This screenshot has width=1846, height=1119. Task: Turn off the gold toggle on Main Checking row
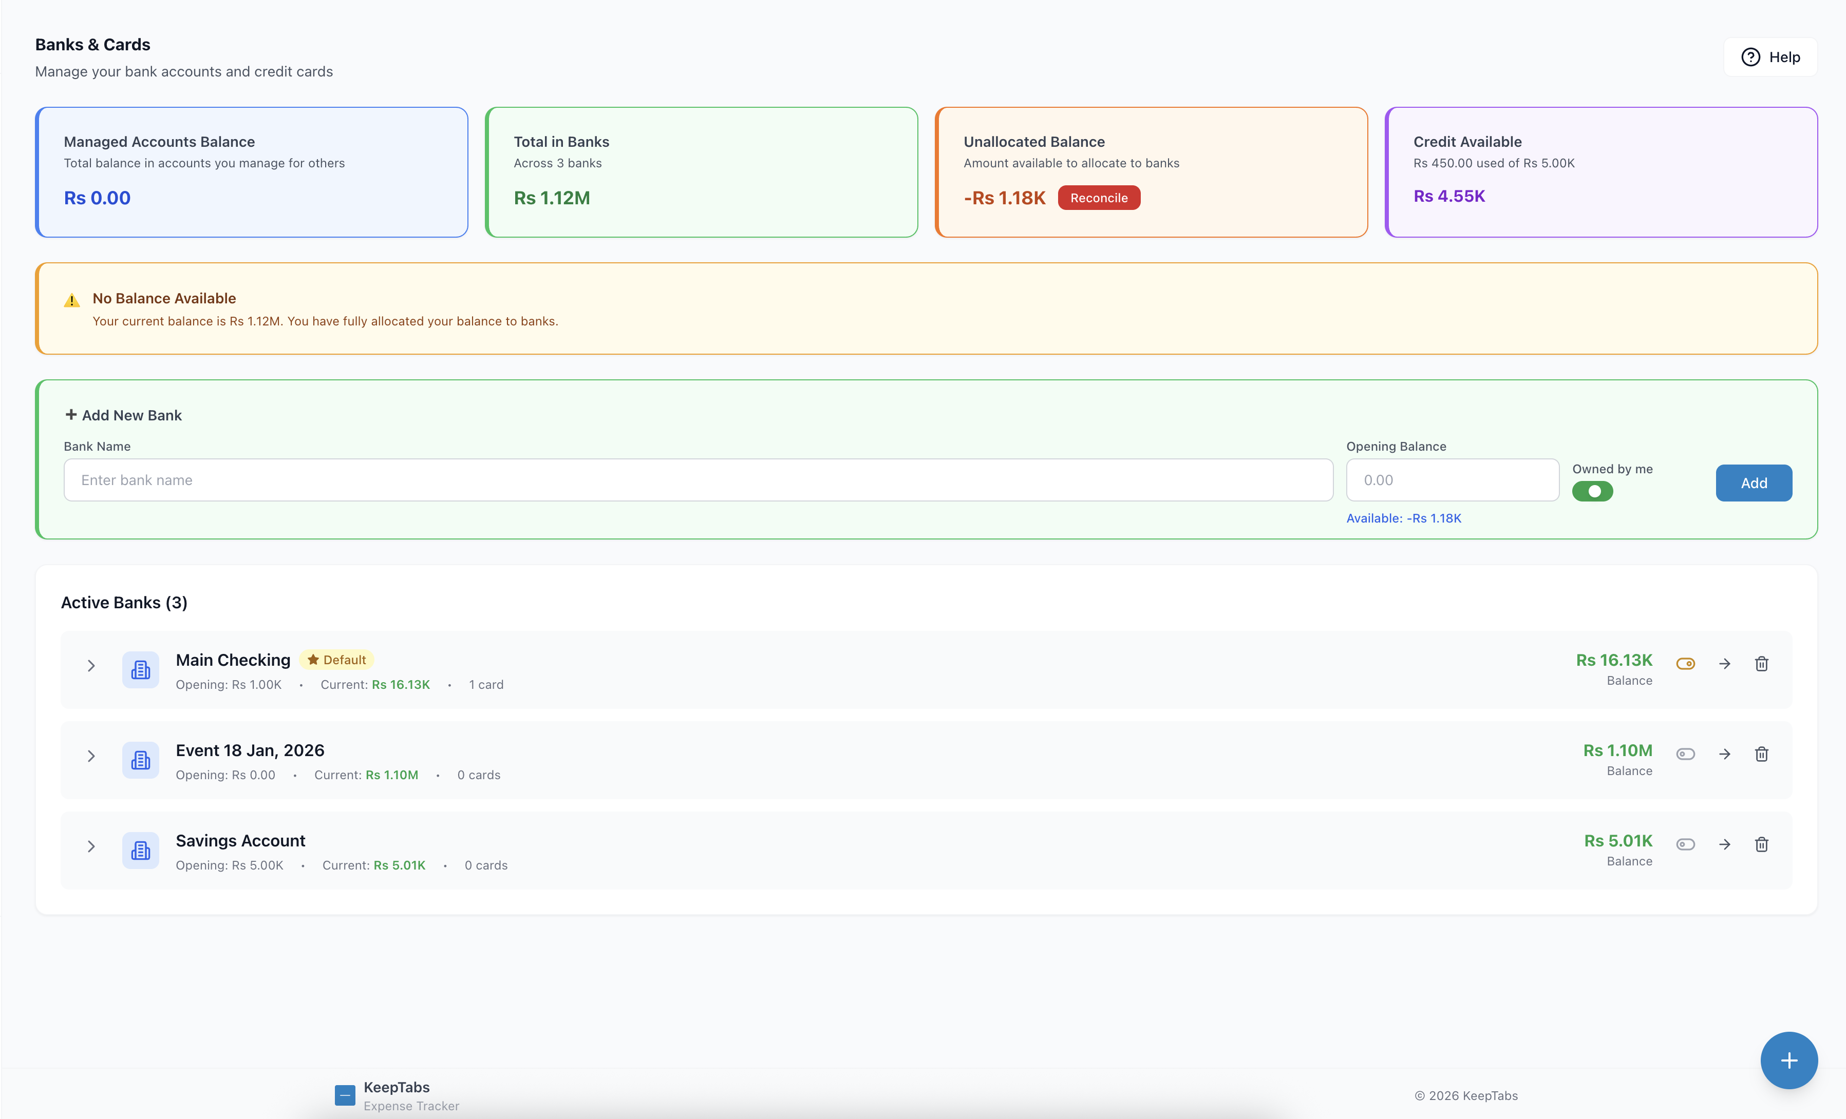tap(1686, 663)
